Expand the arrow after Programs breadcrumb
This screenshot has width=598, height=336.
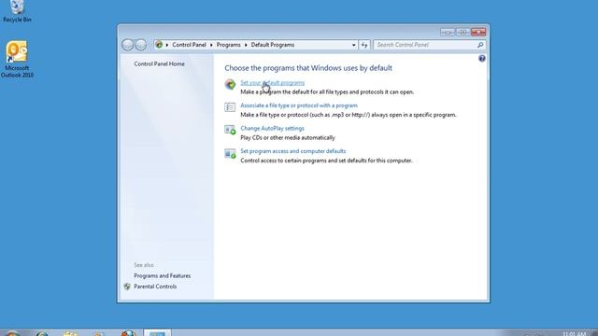pyautogui.click(x=246, y=45)
